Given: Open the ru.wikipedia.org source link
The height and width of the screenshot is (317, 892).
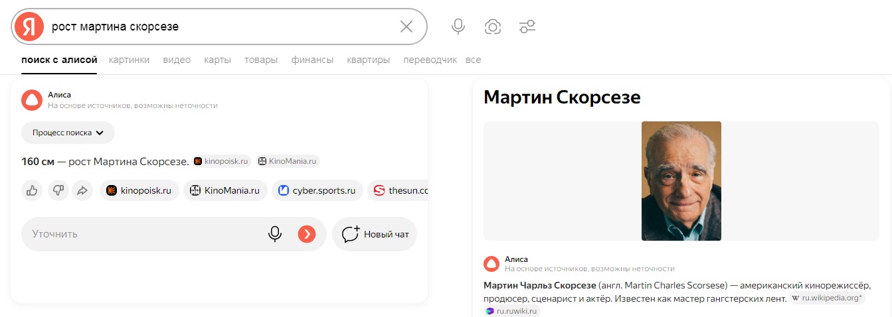Looking at the screenshot, I should coord(827,298).
